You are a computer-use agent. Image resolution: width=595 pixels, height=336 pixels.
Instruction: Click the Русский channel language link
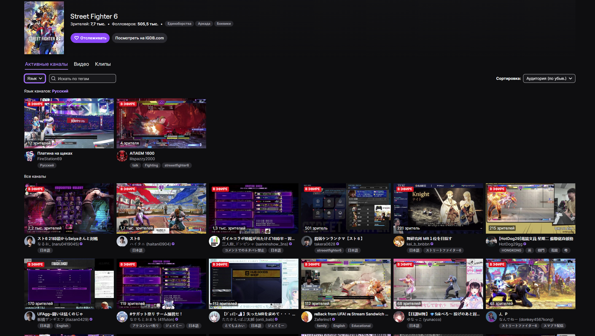[x=60, y=91]
